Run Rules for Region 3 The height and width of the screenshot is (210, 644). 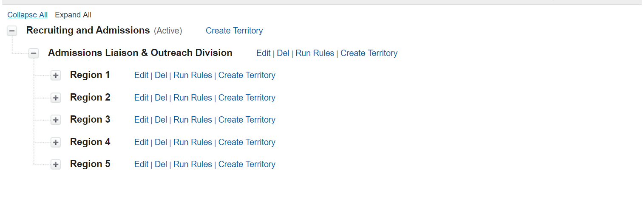tap(193, 120)
